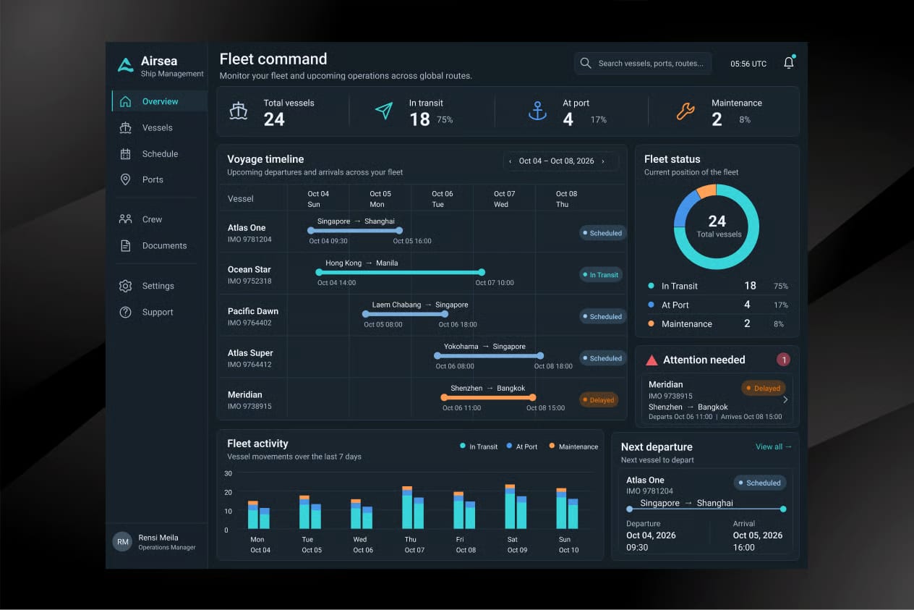Click the Overview home icon

pos(126,101)
